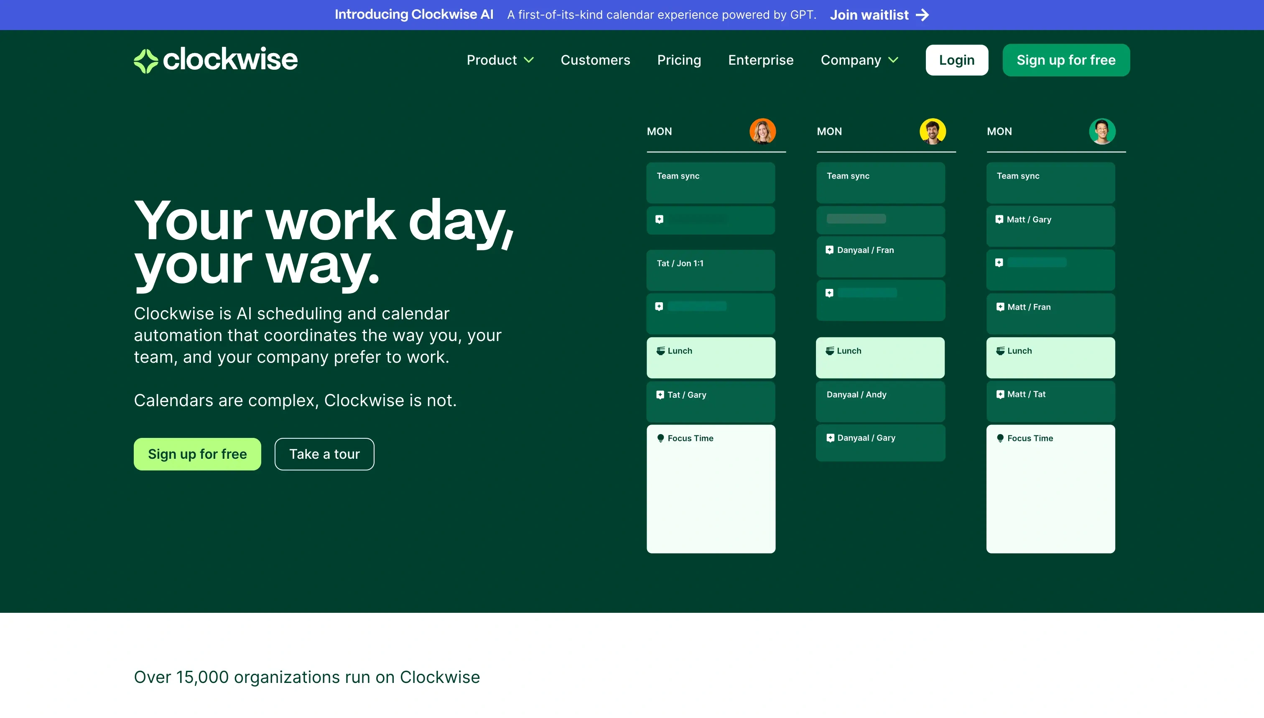The width and height of the screenshot is (1264, 718).
Task: Click the Lunch sandwich icon in middle calendar
Action: tap(830, 350)
